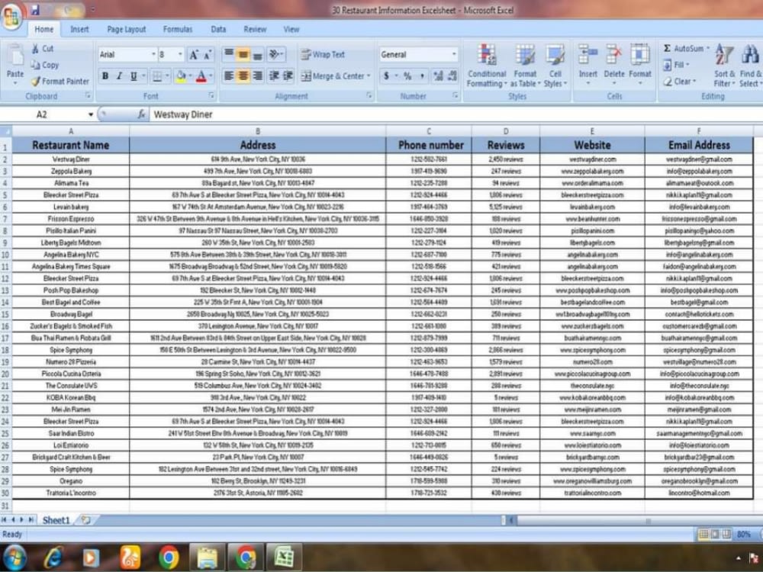
Task: Cut the selected cell contents
Action: [x=43, y=49]
